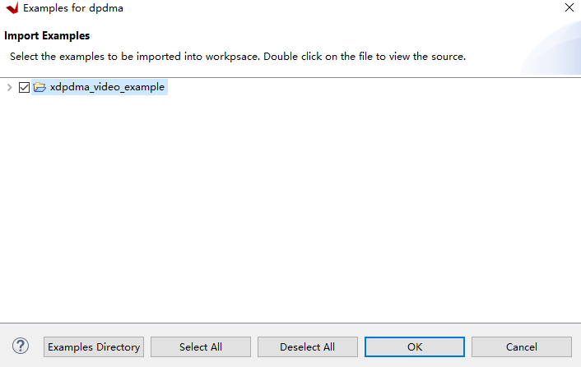The height and width of the screenshot is (367, 581).
Task: Open the Examples Directory
Action: click(x=94, y=347)
